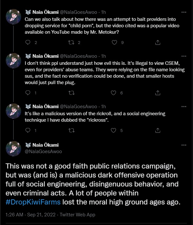Open more options on the main tweet
Screen dimensions: 193x225
(x=184, y=145)
